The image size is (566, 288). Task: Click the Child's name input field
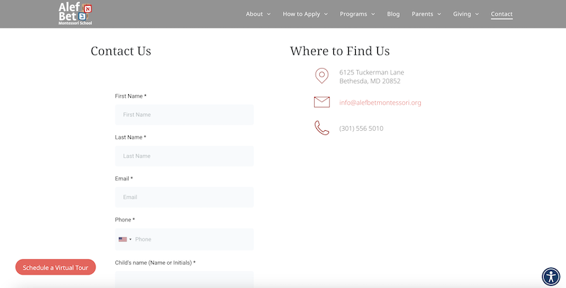[184, 280]
